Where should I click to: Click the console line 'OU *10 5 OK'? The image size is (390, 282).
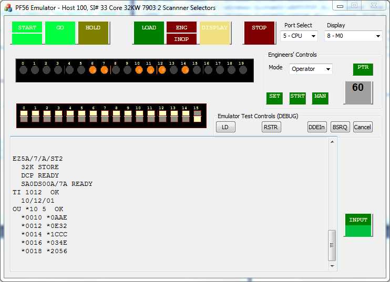click(38, 209)
